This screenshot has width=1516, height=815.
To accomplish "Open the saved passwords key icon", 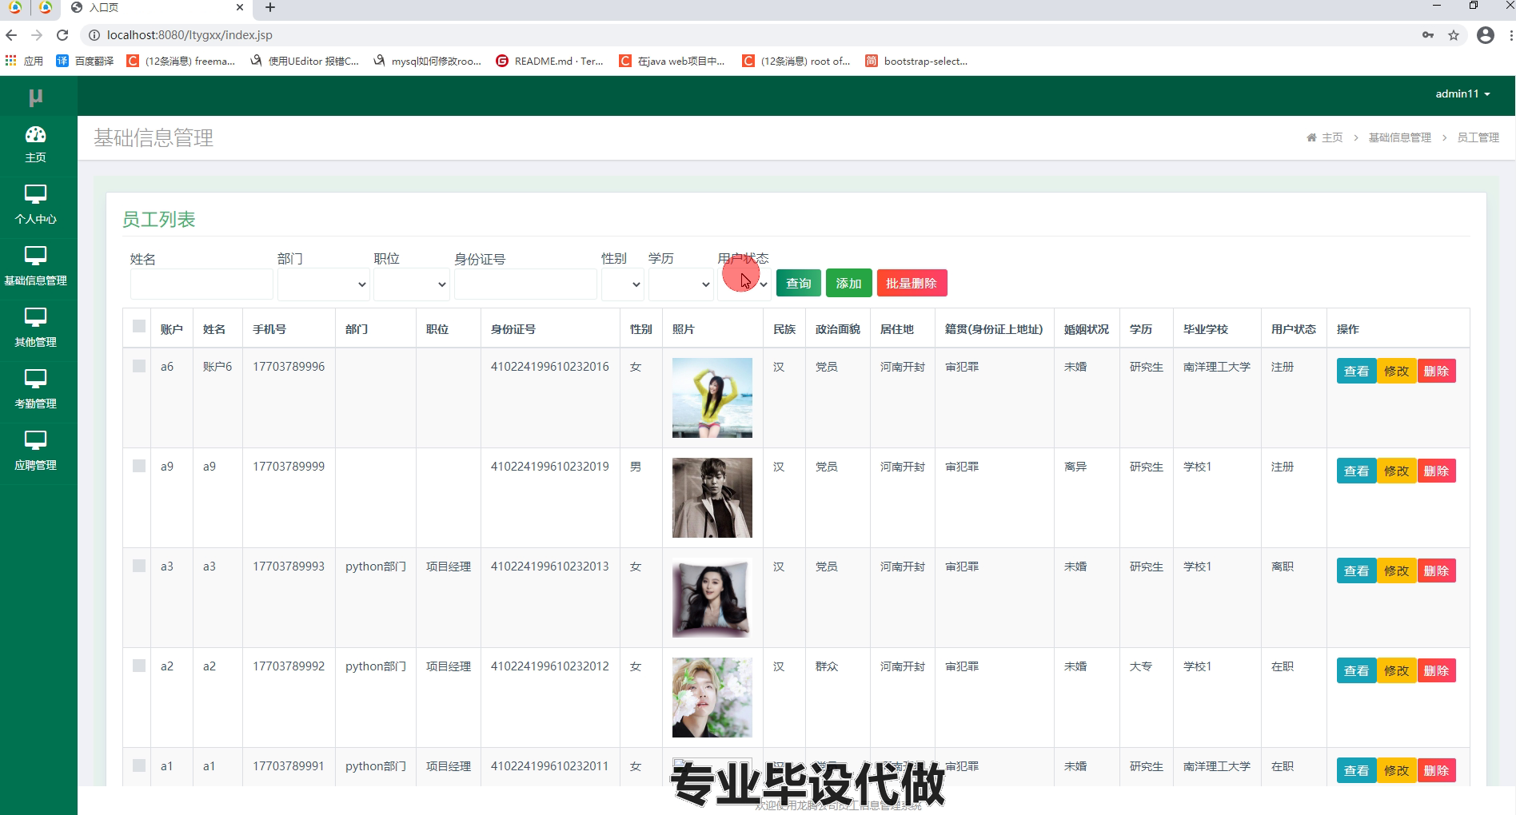I will (x=1428, y=35).
